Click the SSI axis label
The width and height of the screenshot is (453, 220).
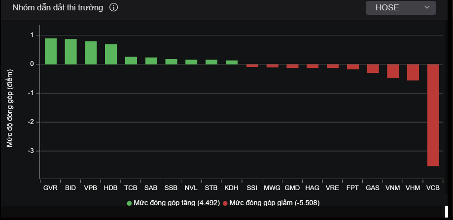pyautogui.click(x=252, y=188)
